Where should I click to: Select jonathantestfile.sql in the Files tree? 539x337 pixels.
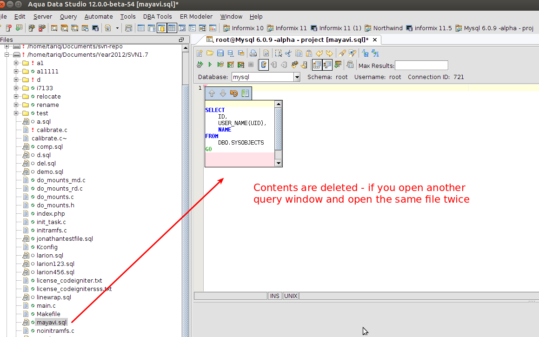tap(65, 239)
